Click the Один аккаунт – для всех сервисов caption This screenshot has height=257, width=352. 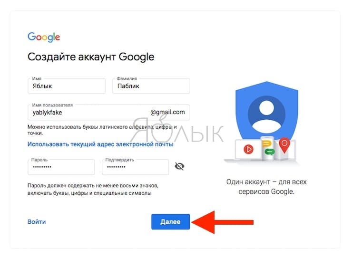click(266, 187)
